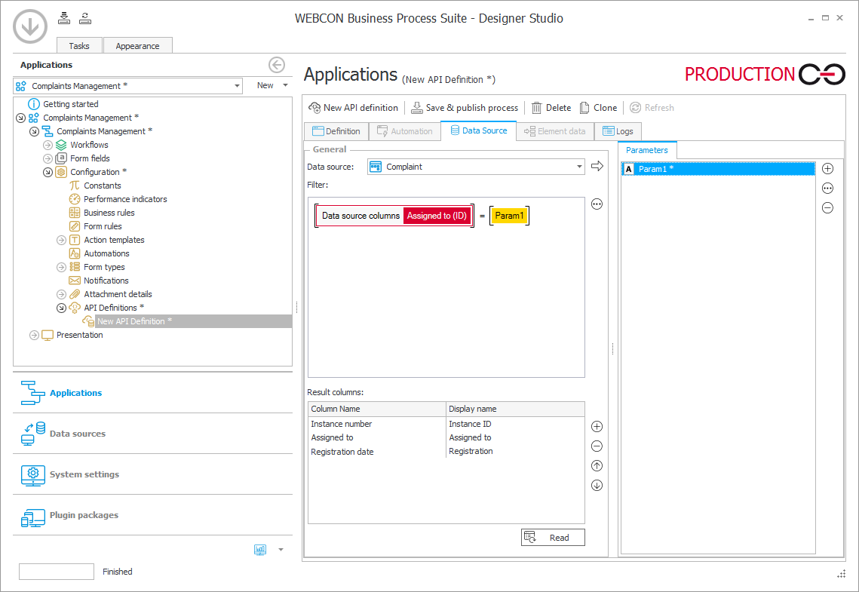Collapse the API Definitions node
859x592 pixels.
61,308
